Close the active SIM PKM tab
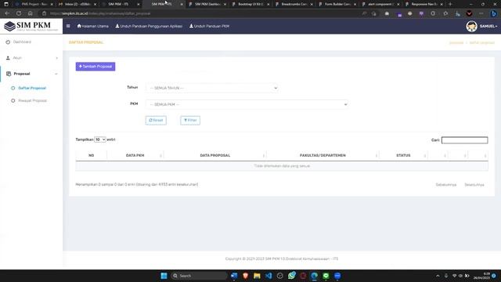The image size is (501, 282). pos(182,4)
